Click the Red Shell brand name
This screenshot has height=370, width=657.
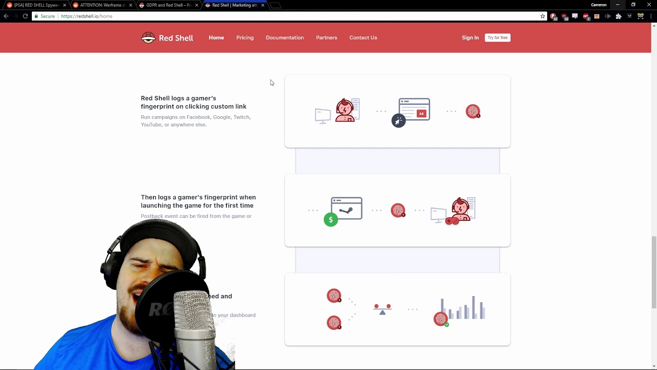click(176, 38)
